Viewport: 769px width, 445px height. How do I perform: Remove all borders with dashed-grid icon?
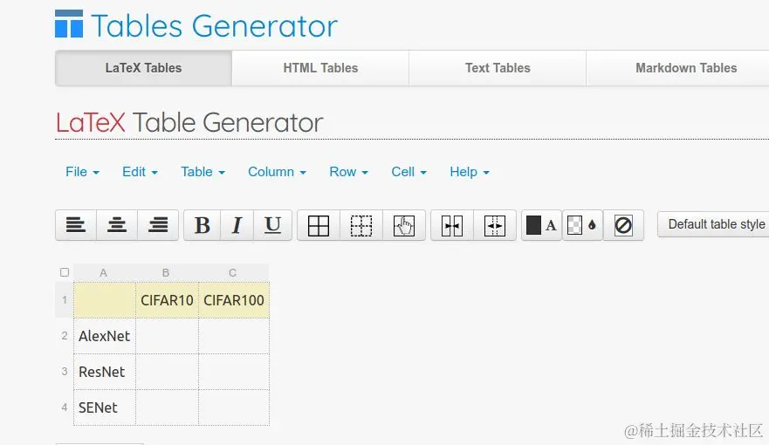(361, 225)
